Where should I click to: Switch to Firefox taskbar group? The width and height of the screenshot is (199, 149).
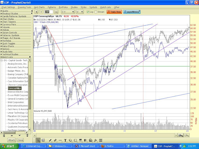[x=112, y=146]
